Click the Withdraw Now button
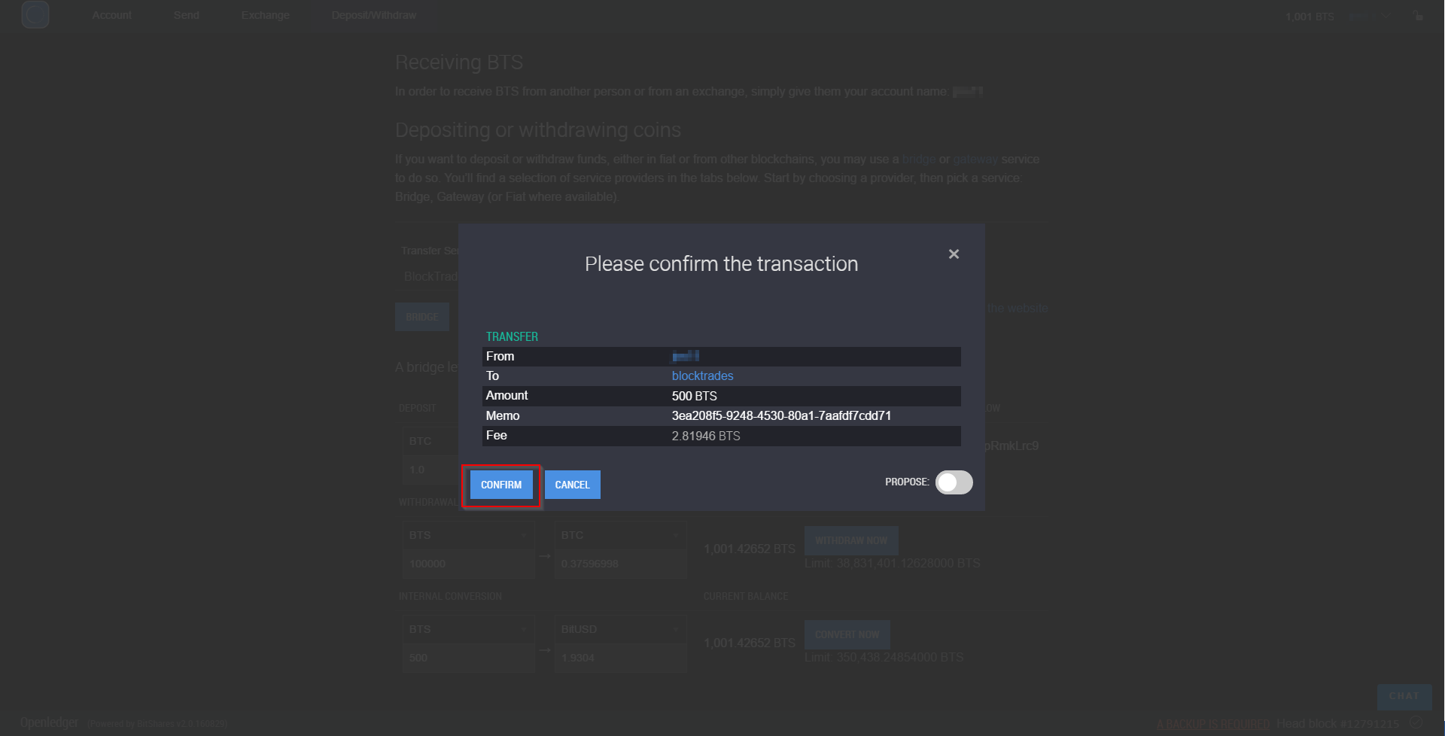 pyautogui.click(x=851, y=540)
